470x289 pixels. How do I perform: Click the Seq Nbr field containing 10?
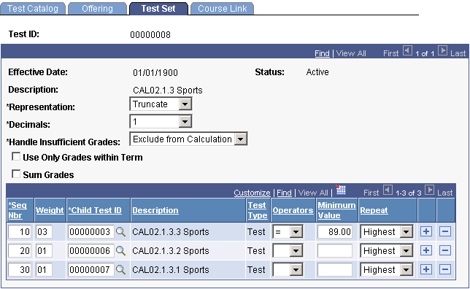20,232
